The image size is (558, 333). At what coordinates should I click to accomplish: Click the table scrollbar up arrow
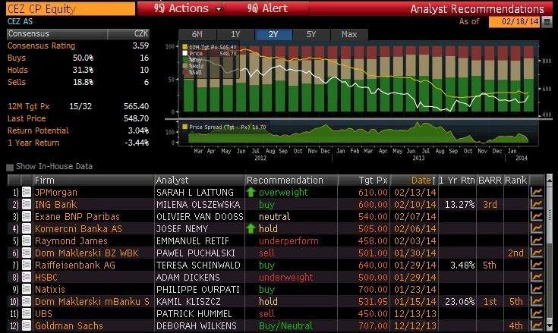[549, 180]
